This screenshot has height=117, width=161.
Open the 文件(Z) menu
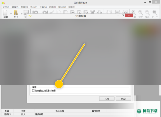(6, 7)
